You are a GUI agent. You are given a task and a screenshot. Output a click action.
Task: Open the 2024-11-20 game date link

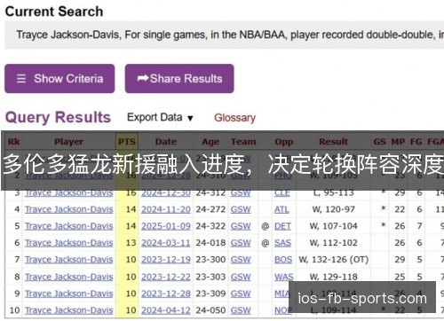point(166,209)
